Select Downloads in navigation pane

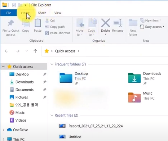coord(25,82)
